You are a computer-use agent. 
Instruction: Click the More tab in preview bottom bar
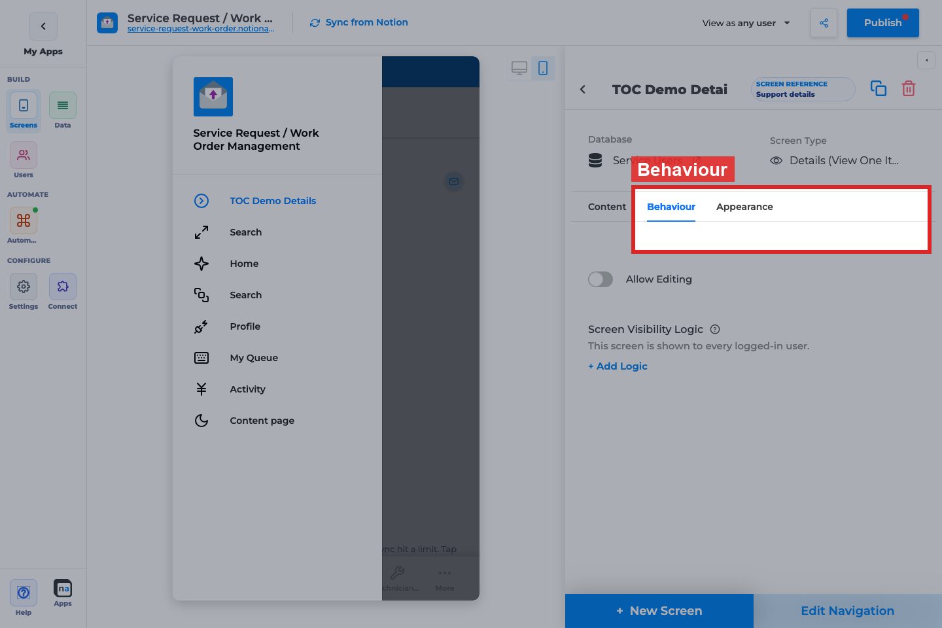coord(445,580)
